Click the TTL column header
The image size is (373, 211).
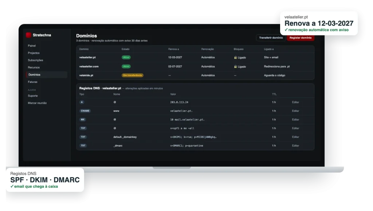[274, 94]
